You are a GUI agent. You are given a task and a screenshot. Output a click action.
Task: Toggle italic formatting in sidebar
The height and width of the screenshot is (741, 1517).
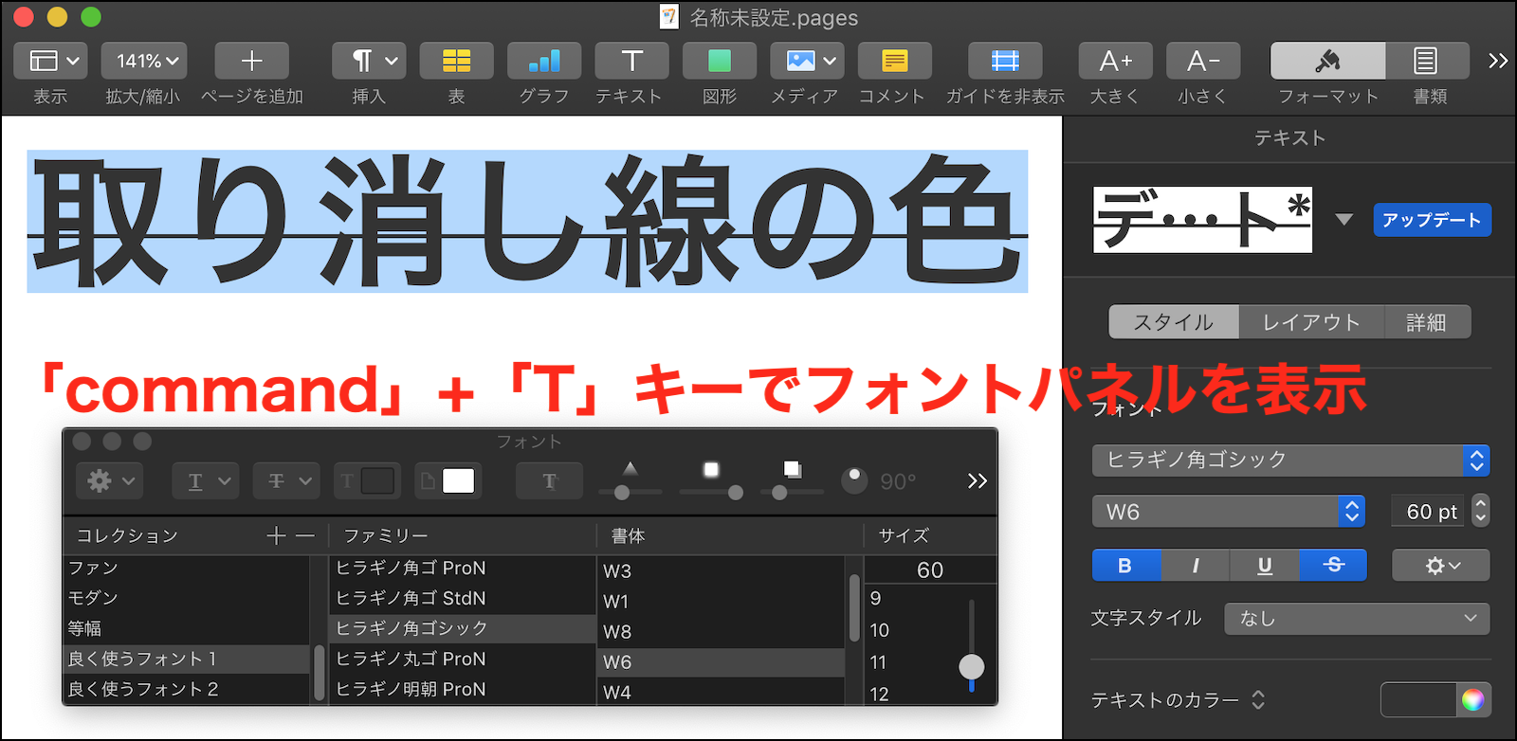tap(1196, 566)
